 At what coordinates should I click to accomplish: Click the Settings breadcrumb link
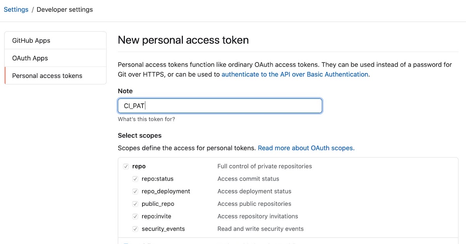16,9
